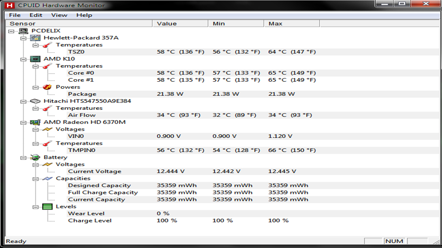The width and height of the screenshot is (442, 248).
Task: Click thermometer icon under Hitachi drive
Action: click(47, 108)
